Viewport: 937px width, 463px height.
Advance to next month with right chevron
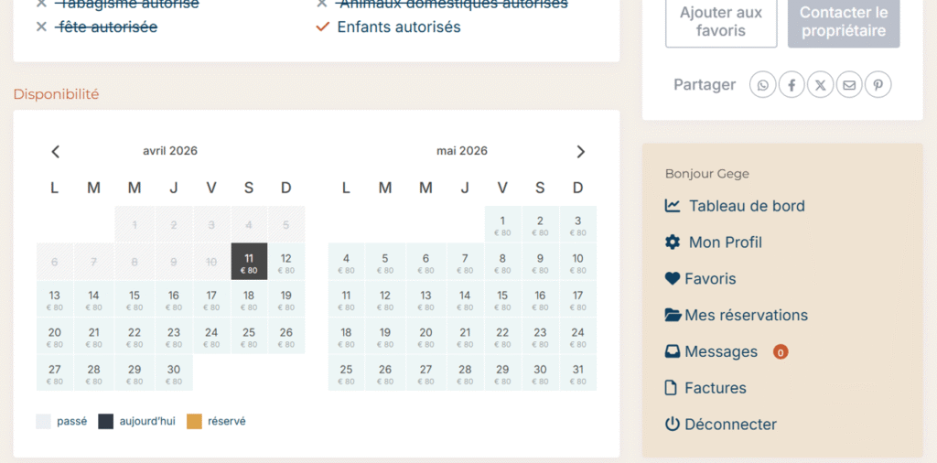[x=580, y=152]
